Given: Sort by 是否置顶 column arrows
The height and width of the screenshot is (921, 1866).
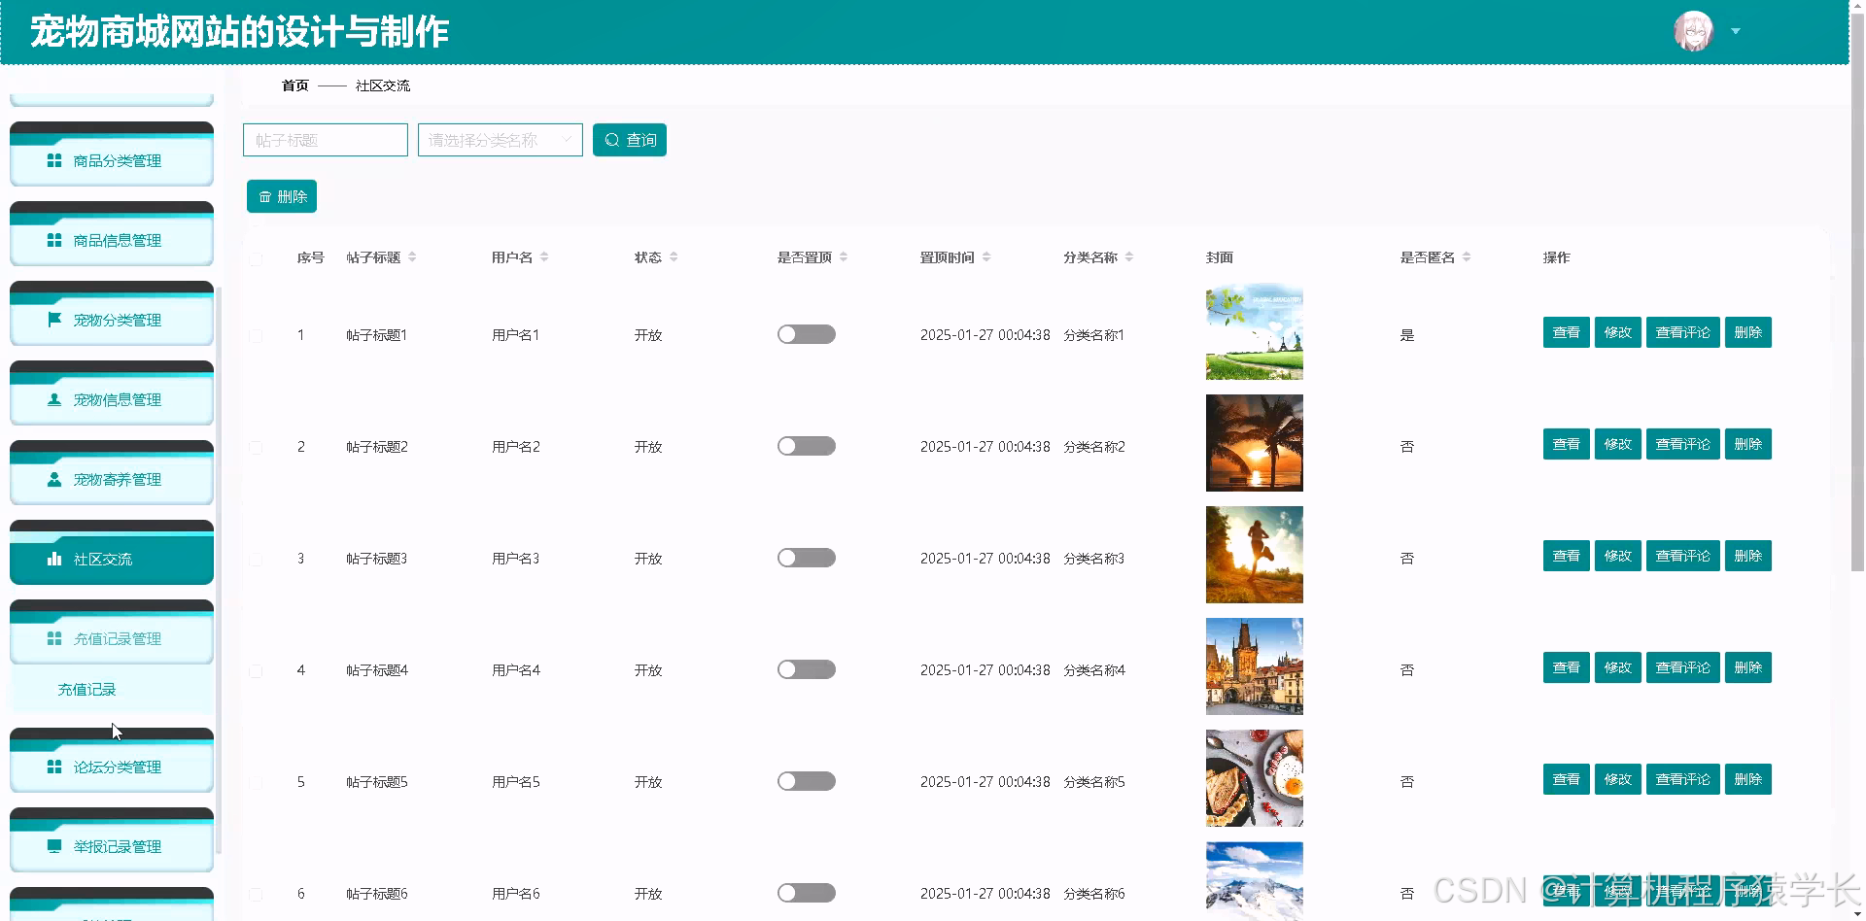Looking at the screenshot, I should [844, 257].
